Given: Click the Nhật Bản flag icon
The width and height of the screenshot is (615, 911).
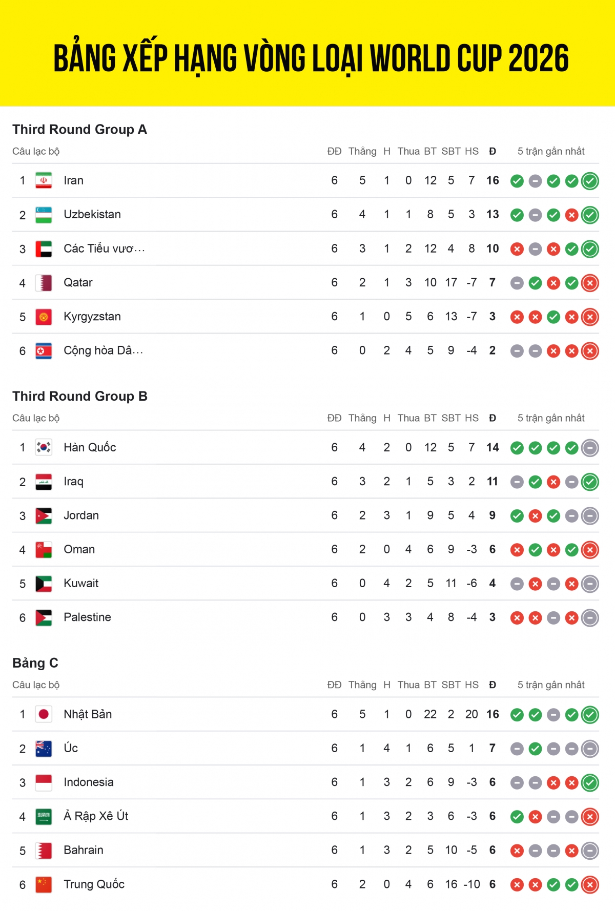Looking at the screenshot, I should tap(44, 714).
